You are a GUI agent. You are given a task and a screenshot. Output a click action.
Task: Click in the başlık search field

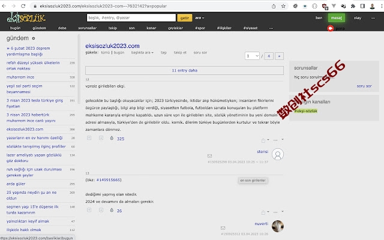(x=131, y=17)
